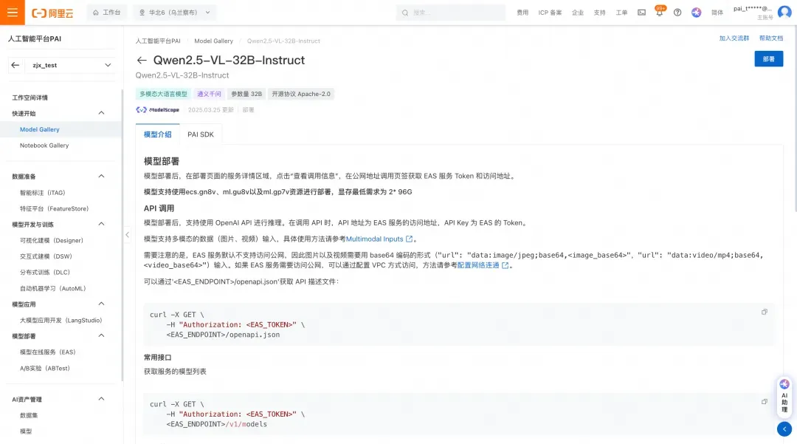
Task: Open 支持 in the top menu
Action: (x=600, y=13)
